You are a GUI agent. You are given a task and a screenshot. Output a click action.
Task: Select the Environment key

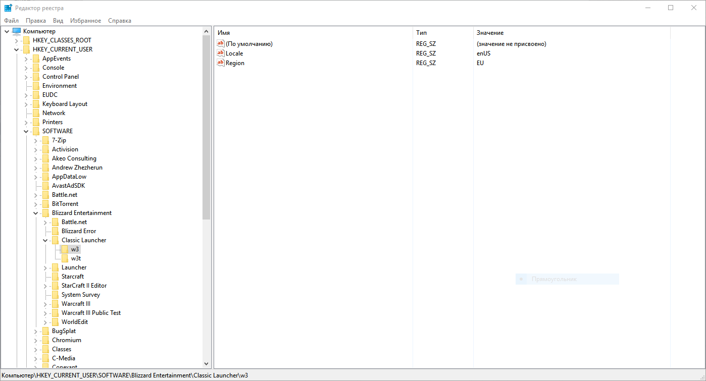coord(60,86)
